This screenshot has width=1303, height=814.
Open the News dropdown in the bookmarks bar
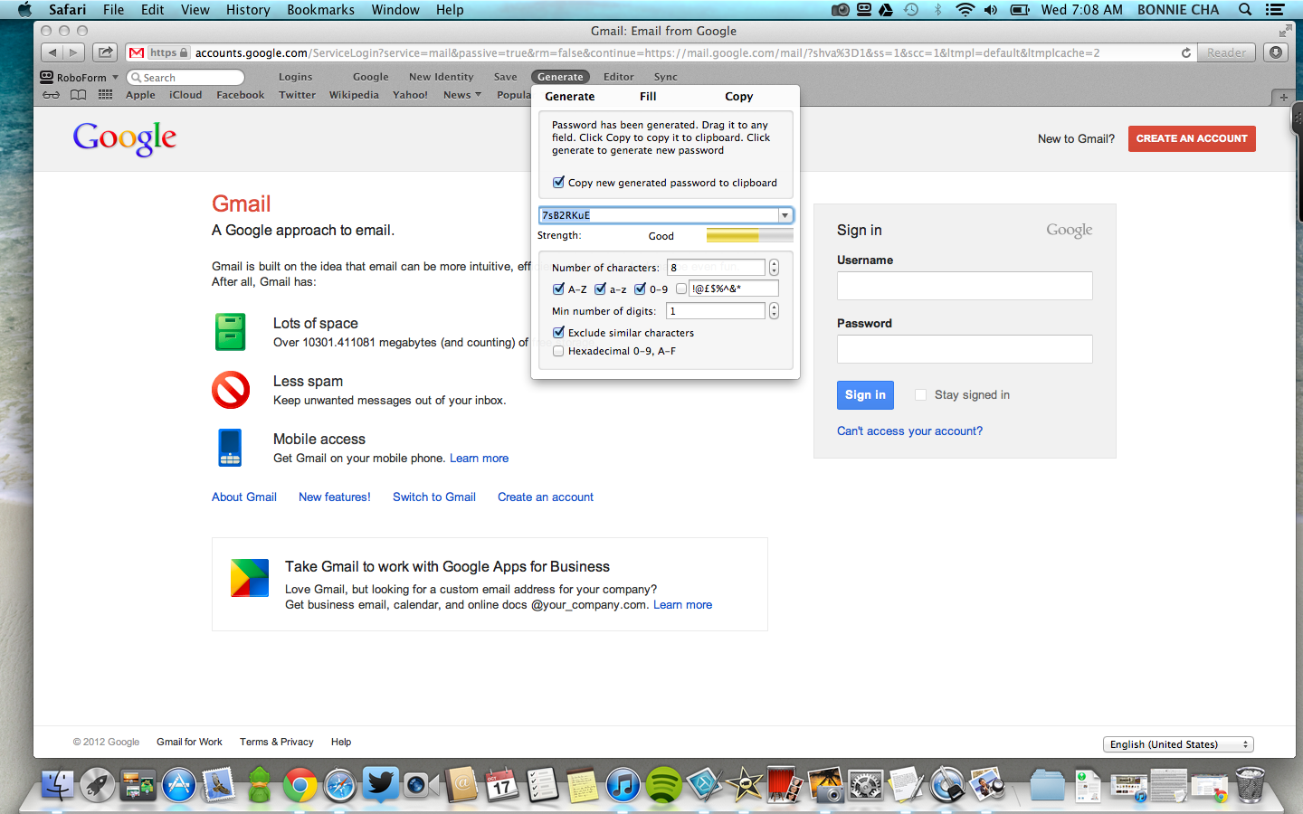461,94
